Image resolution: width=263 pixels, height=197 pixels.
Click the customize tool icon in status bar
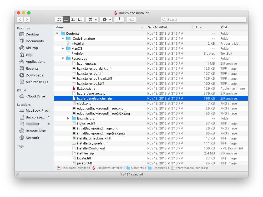click(x=18, y=174)
